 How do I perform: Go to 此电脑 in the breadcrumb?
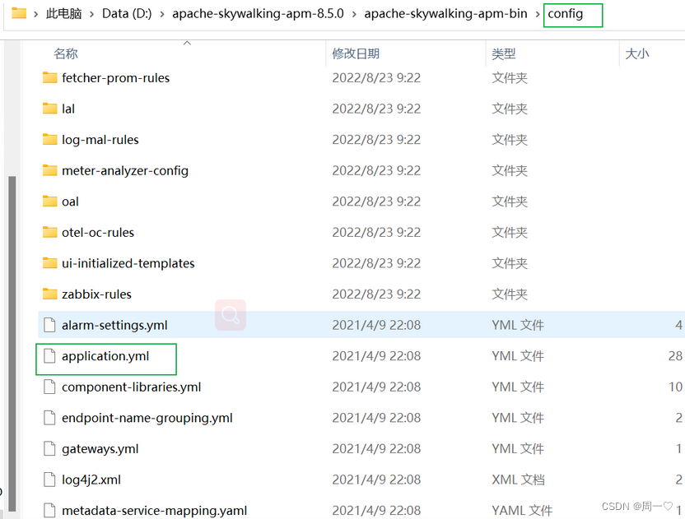click(x=63, y=14)
